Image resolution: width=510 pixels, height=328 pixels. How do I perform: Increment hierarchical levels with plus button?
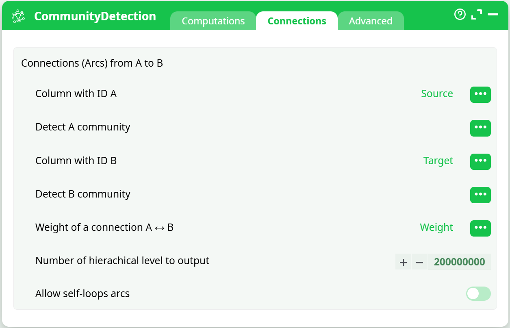tap(403, 261)
